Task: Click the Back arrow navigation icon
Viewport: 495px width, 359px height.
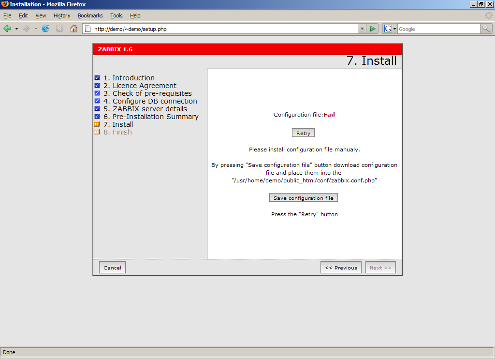Action: point(7,29)
